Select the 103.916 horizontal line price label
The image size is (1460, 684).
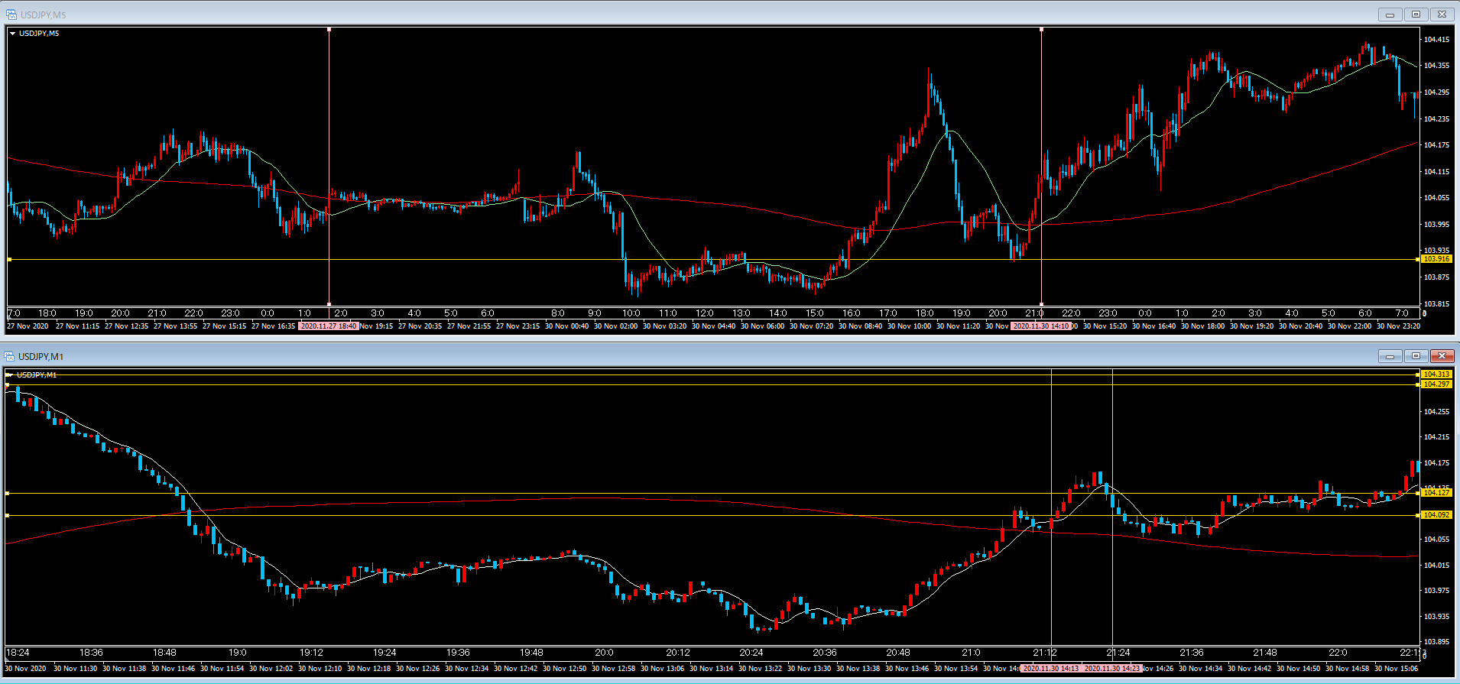1436,259
